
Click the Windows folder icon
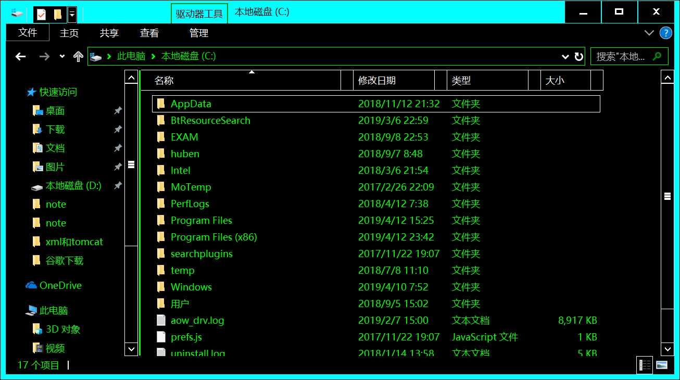click(x=161, y=287)
